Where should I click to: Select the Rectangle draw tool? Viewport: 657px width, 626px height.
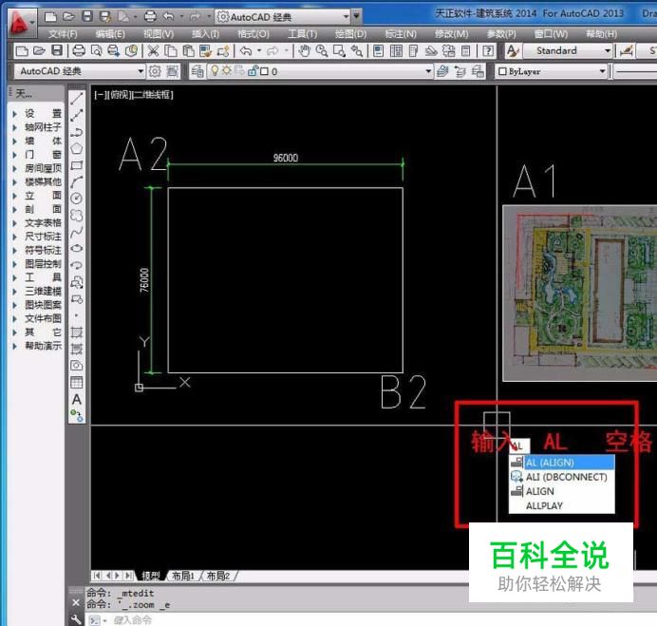(x=77, y=165)
